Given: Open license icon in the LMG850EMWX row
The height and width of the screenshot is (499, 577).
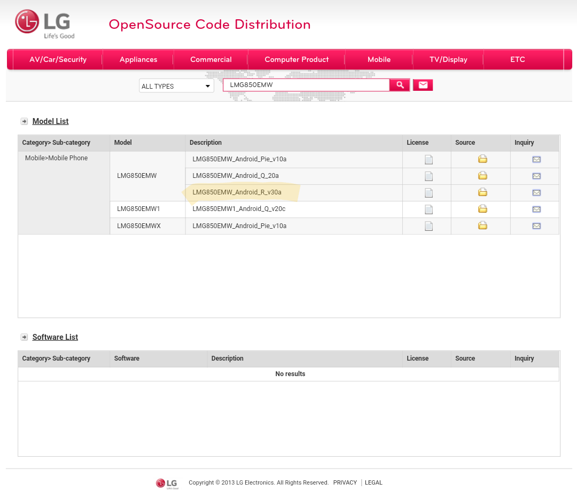Looking at the screenshot, I should point(428,226).
